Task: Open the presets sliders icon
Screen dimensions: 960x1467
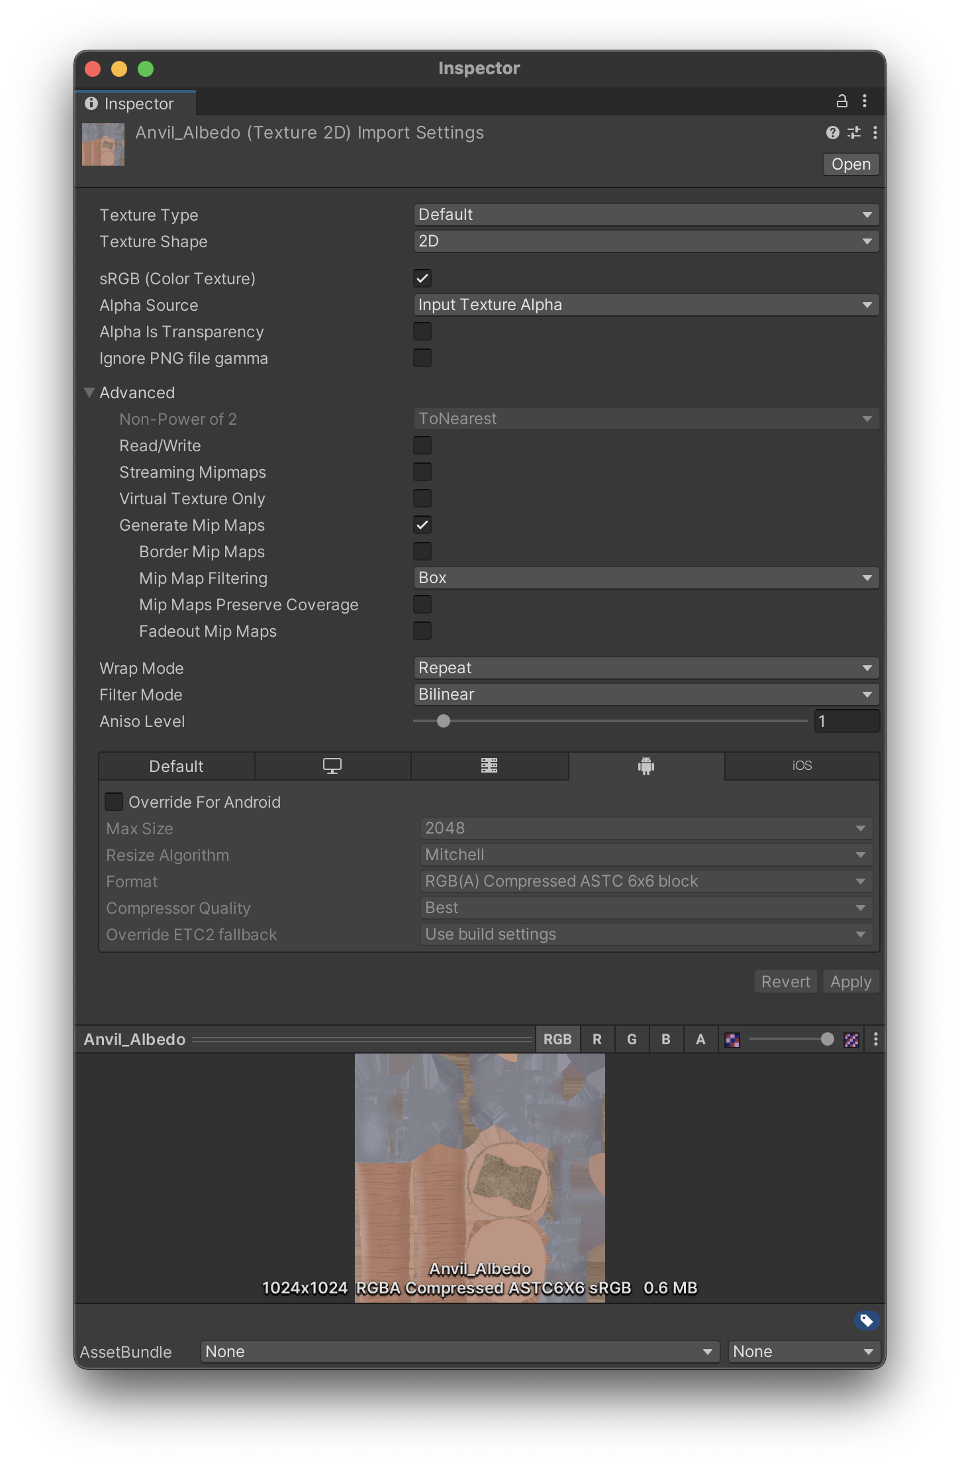Action: point(854,133)
